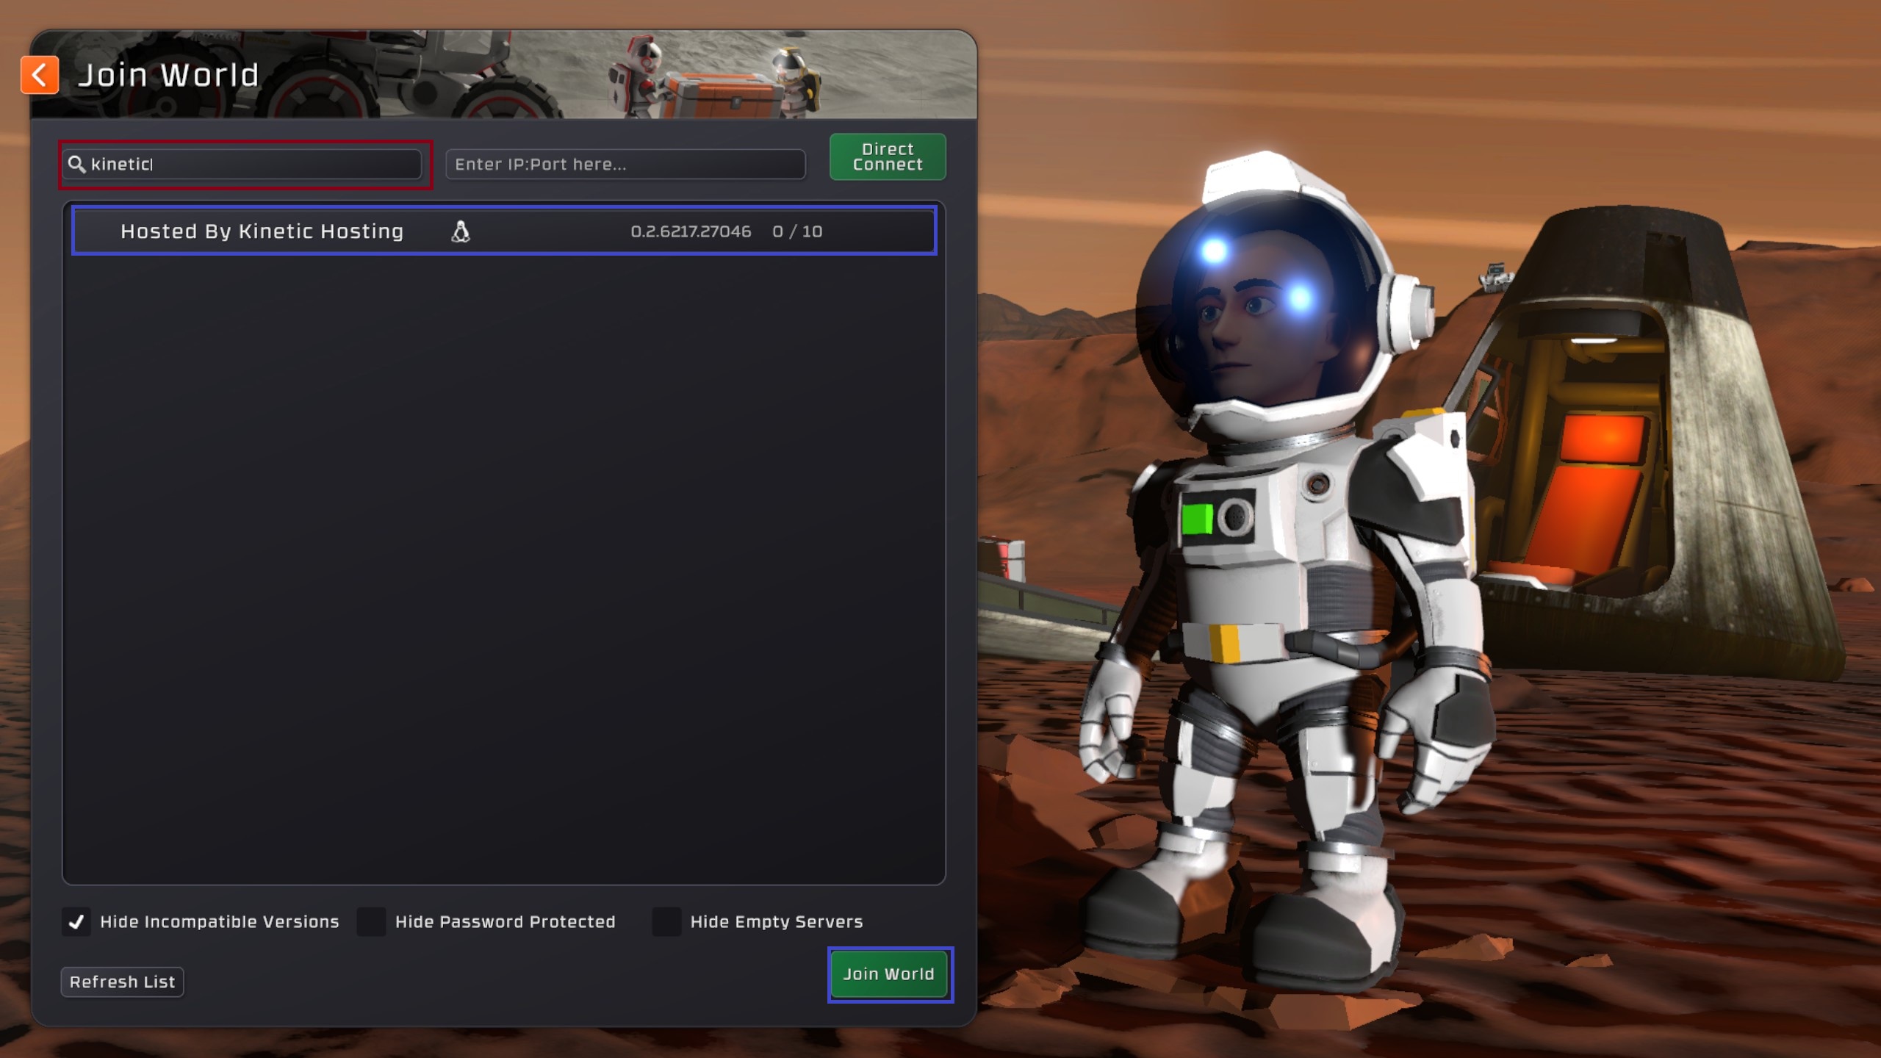Click the 0 / 10 player count

click(x=797, y=231)
